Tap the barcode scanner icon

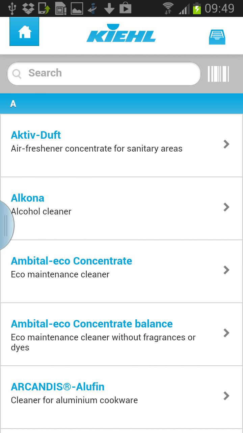tap(218, 74)
